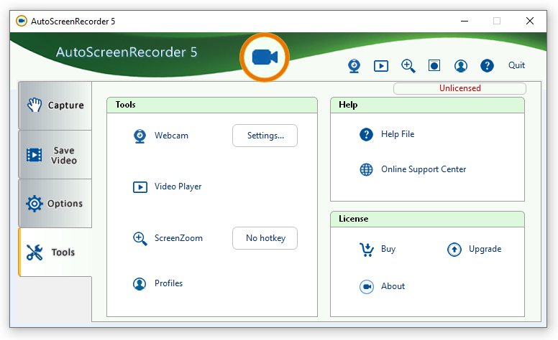
Task: Quit the application via Quit
Action: coord(516,65)
